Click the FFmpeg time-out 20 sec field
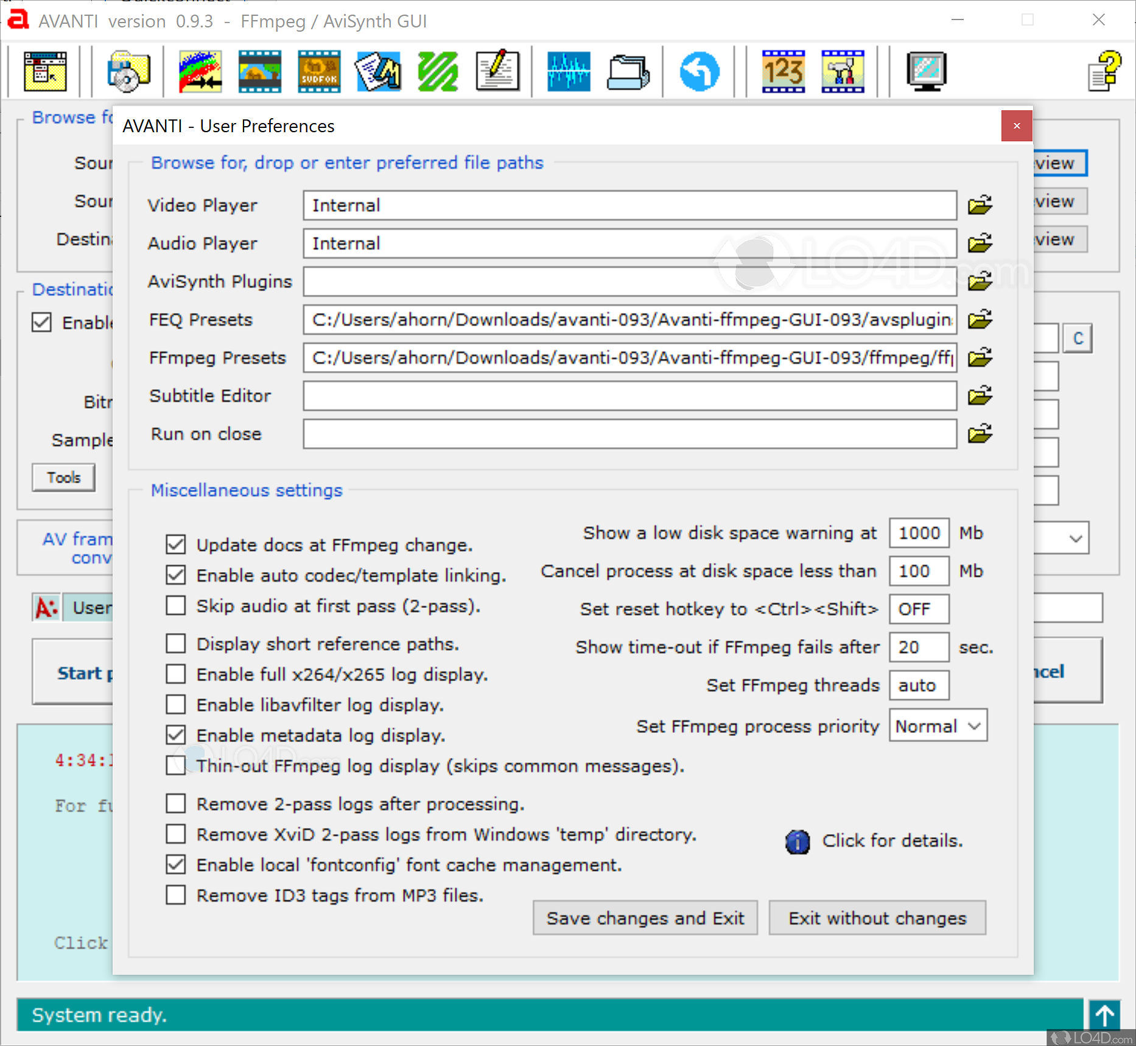This screenshot has height=1046, width=1136. [x=919, y=647]
